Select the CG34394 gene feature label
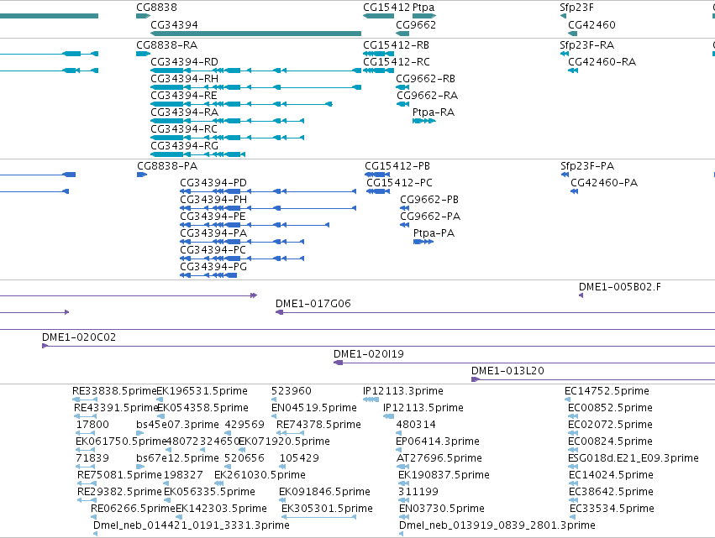715x538 pixels. coord(174,25)
